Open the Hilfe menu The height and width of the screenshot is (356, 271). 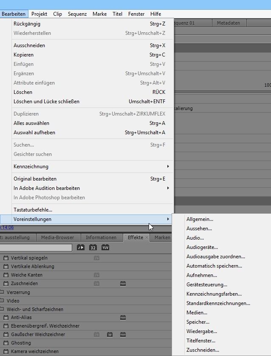click(156, 14)
